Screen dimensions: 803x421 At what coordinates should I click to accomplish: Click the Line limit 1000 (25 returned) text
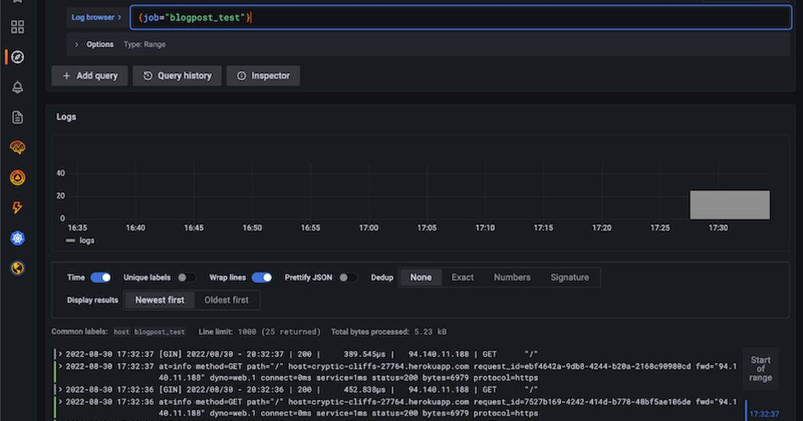coord(260,332)
